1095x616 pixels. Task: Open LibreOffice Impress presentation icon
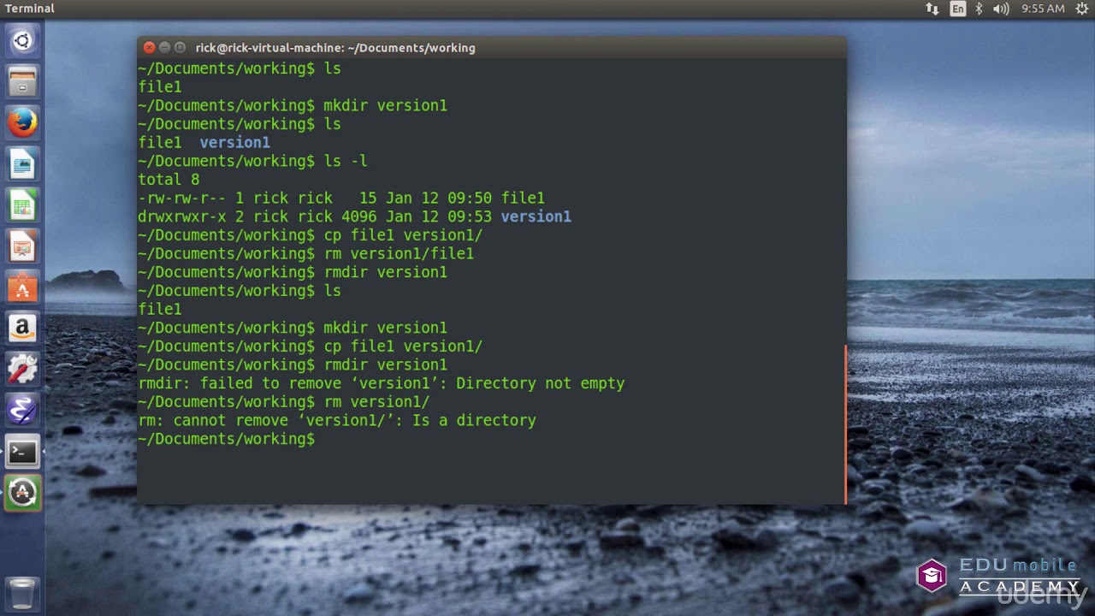pyautogui.click(x=22, y=246)
